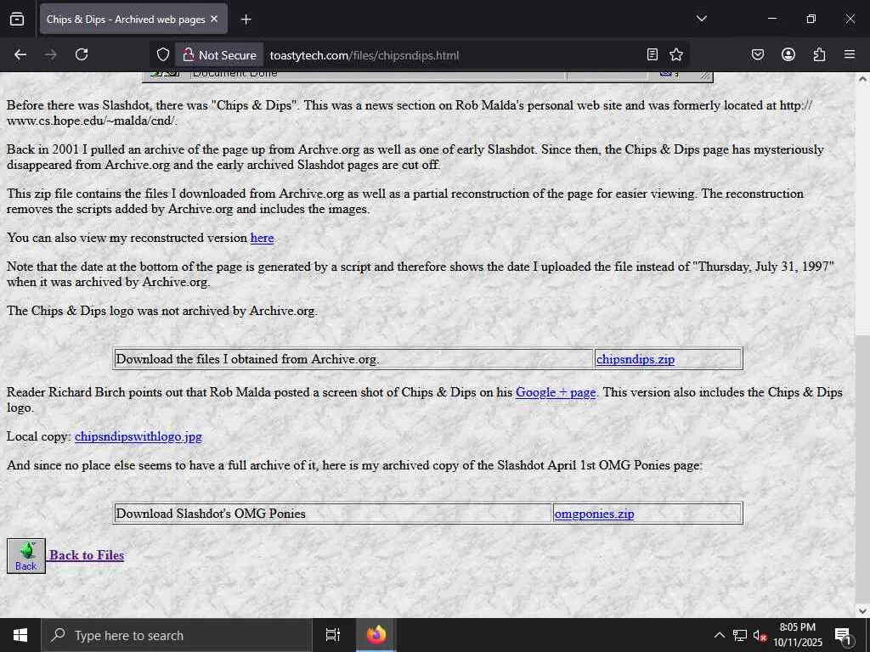
Task: Click the scrollbar down arrow
Action: pyautogui.click(x=862, y=611)
